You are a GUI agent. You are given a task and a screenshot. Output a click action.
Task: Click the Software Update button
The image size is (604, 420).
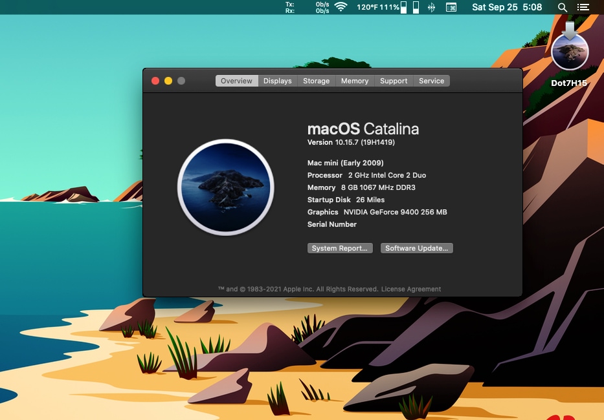416,248
